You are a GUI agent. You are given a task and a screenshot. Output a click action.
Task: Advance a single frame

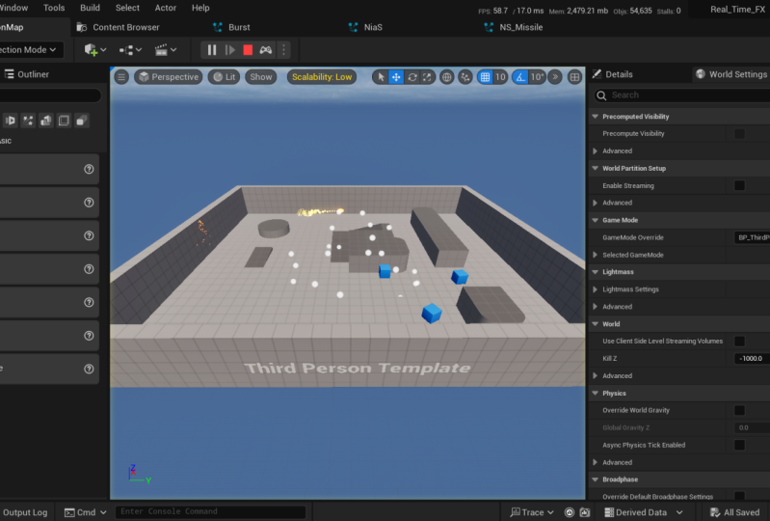point(229,49)
